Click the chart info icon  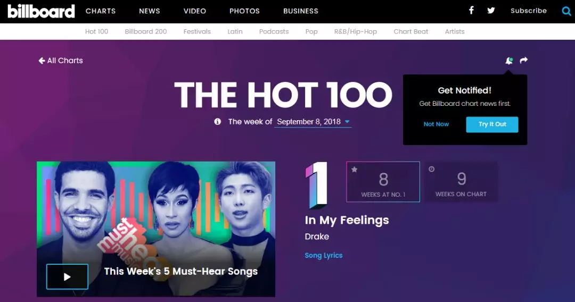tap(217, 122)
